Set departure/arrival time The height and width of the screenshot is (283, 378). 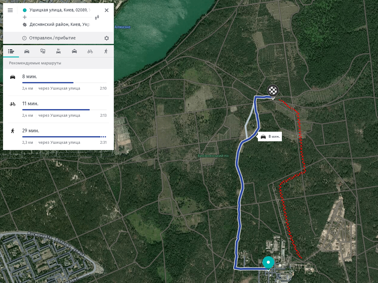tap(52, 38)
